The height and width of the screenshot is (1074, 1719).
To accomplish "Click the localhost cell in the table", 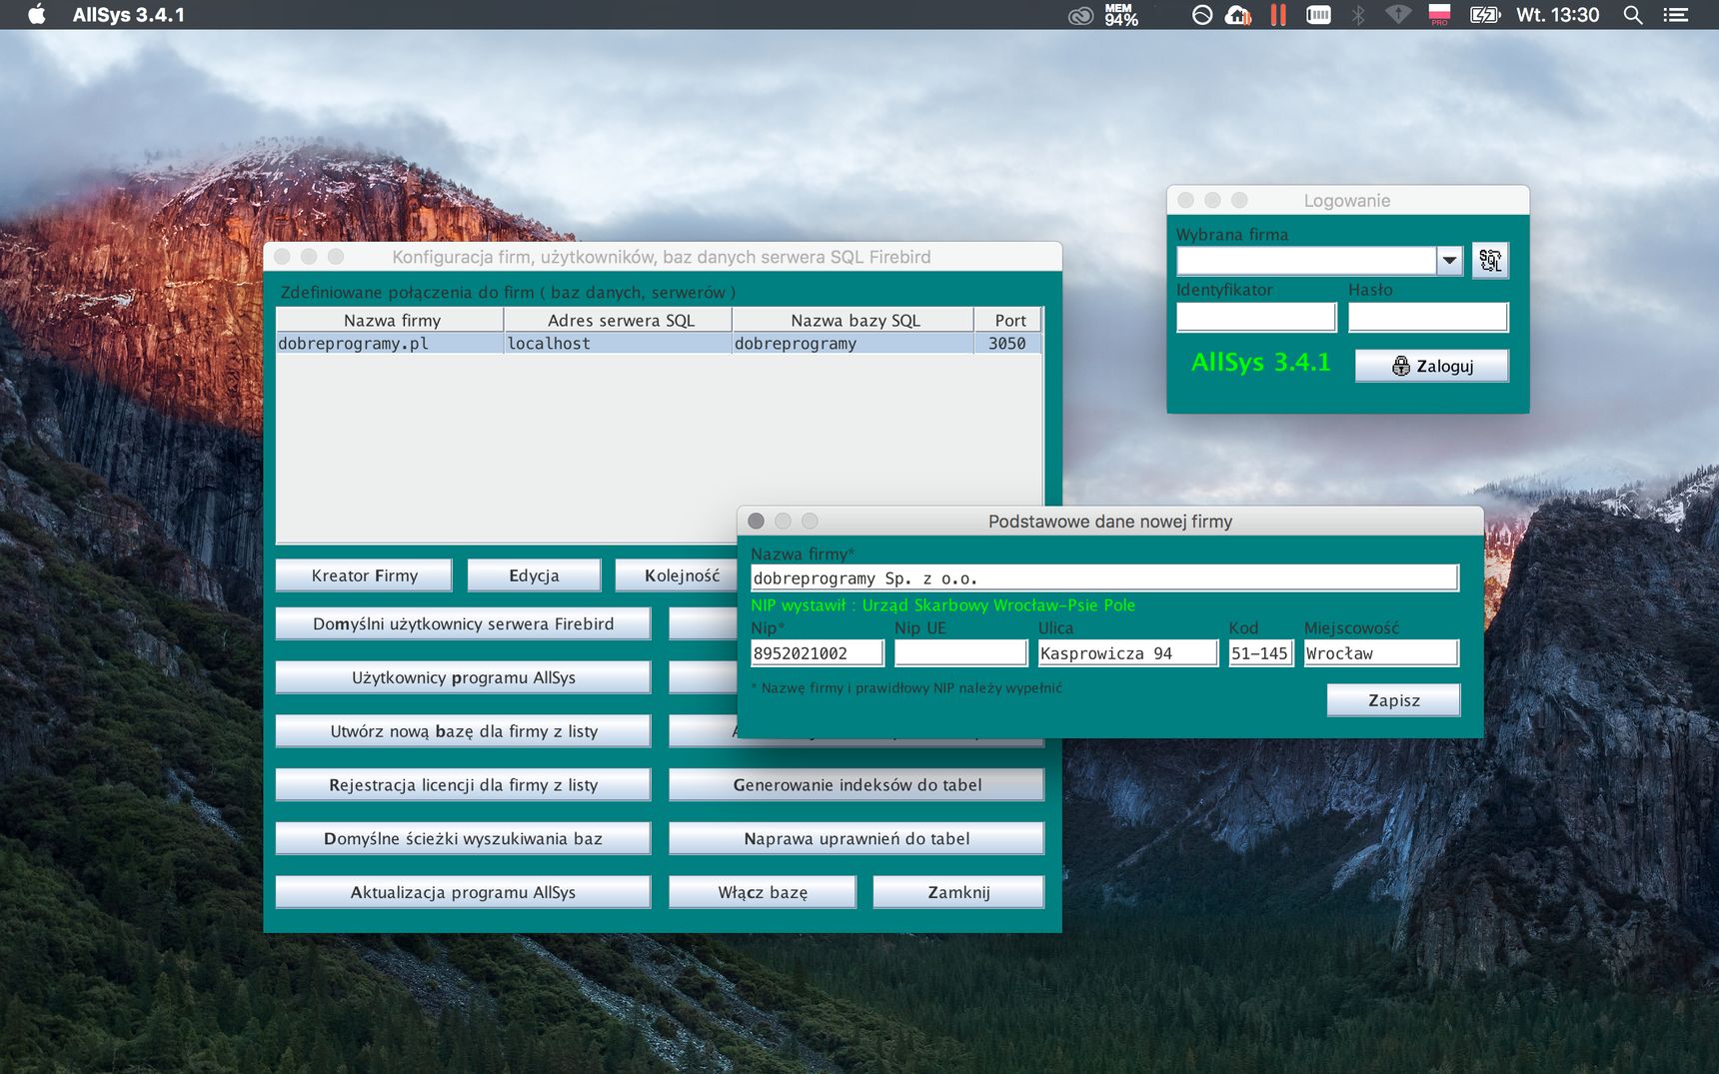I will click(x=618, y=344).
